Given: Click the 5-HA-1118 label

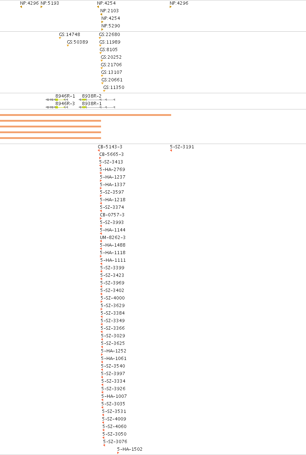Looking at the screenshot, I should (x=113, y=253).
